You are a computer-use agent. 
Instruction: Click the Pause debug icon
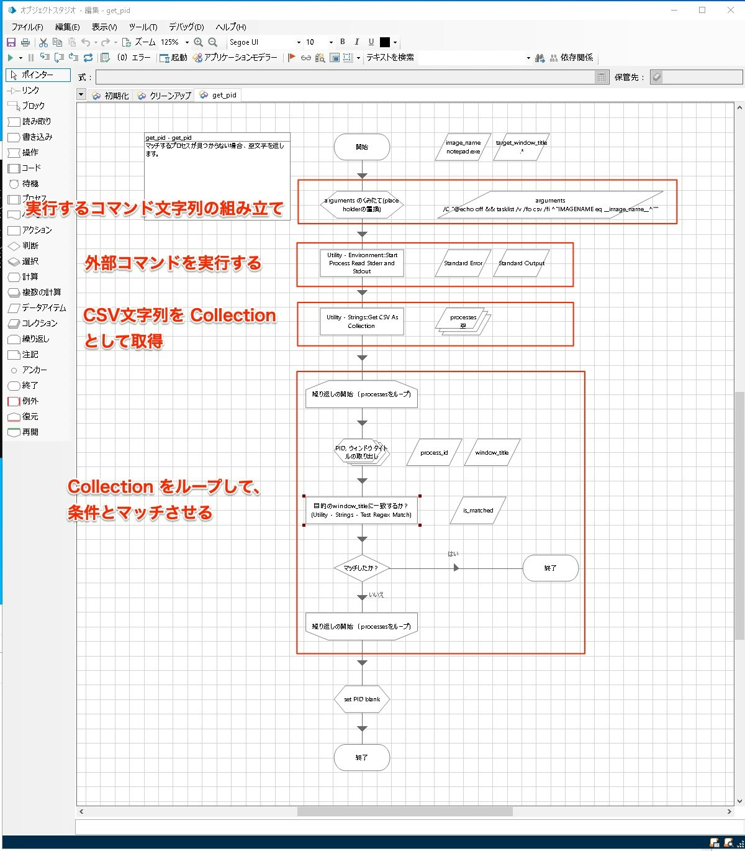tap(30, 58)
